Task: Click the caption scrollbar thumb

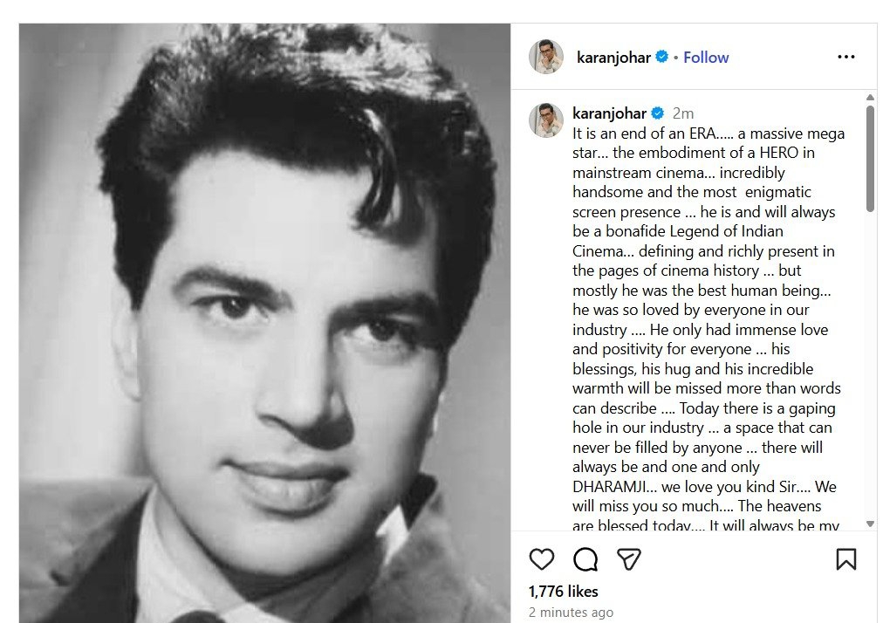Action: tap(870, 157)
